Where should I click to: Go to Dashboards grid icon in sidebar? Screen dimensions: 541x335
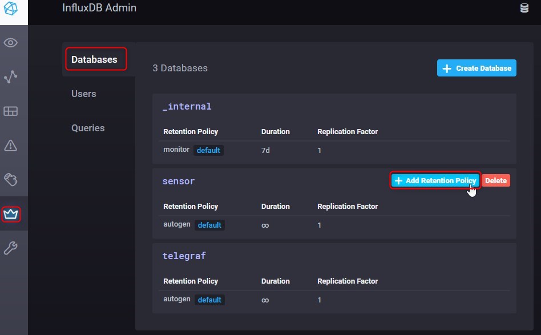(x=11, y=111)
